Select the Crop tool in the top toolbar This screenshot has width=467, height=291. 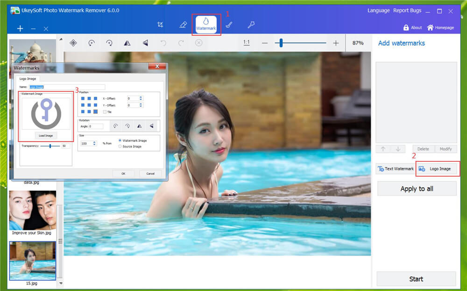tap(160, 23)
